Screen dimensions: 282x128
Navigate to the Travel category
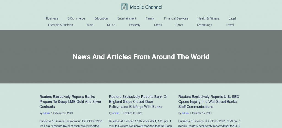coord(230,25)
